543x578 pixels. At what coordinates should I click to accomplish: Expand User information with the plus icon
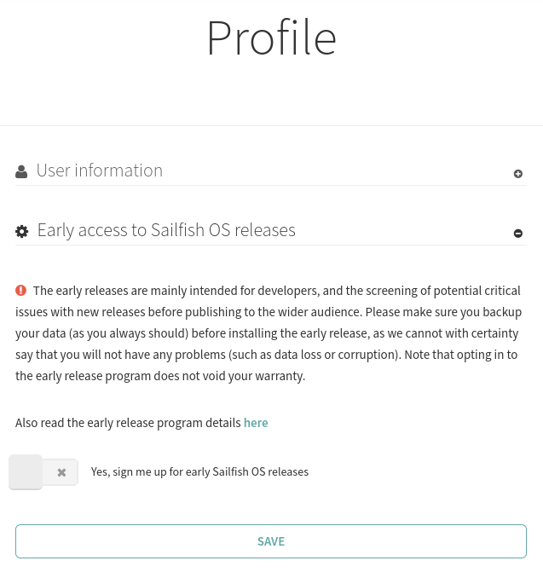(517, 174)
